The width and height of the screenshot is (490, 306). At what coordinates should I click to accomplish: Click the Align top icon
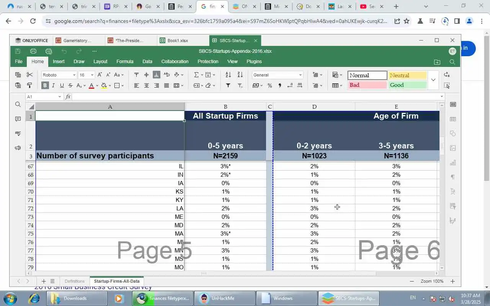pyautogui.click(x=136, y=75)
